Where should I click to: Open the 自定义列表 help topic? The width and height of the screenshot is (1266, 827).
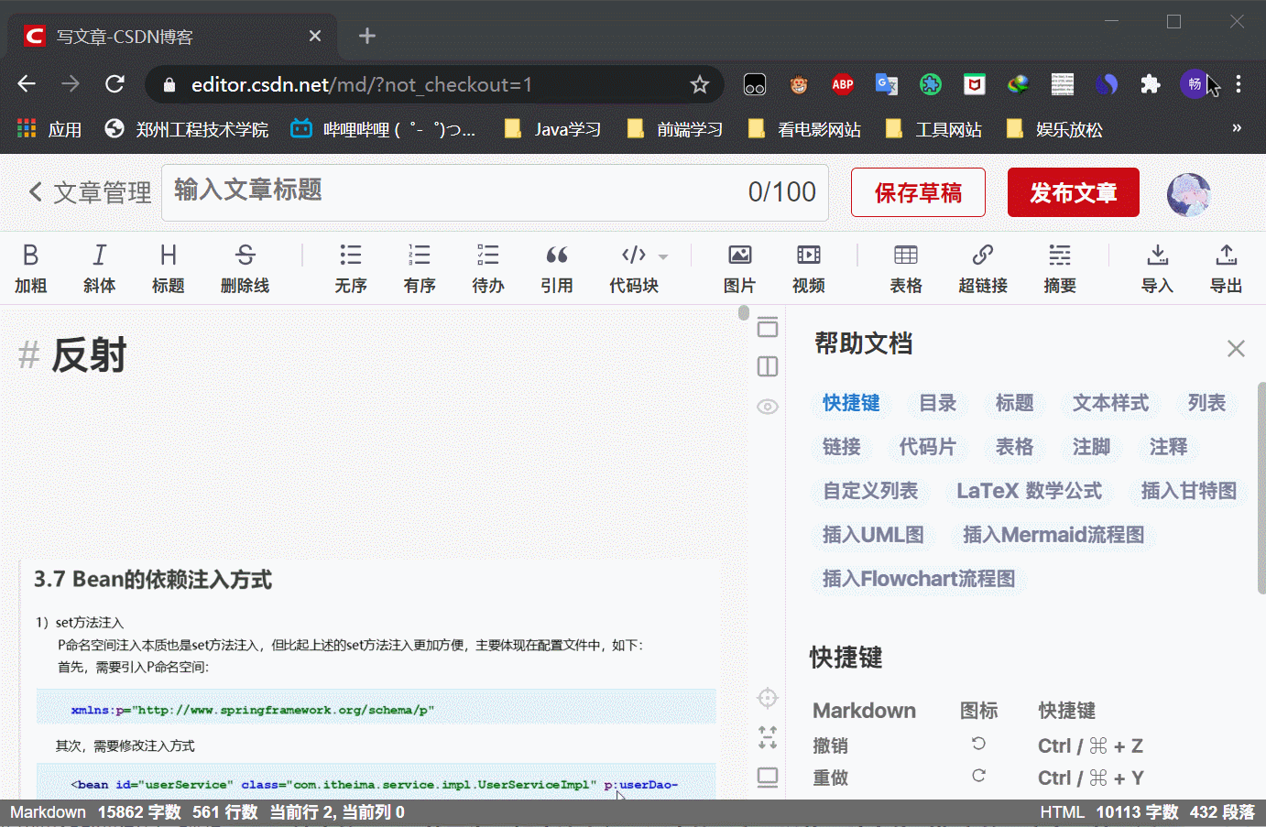point(870,491)
